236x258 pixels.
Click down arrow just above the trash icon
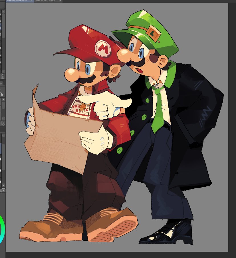click(3, 72)
